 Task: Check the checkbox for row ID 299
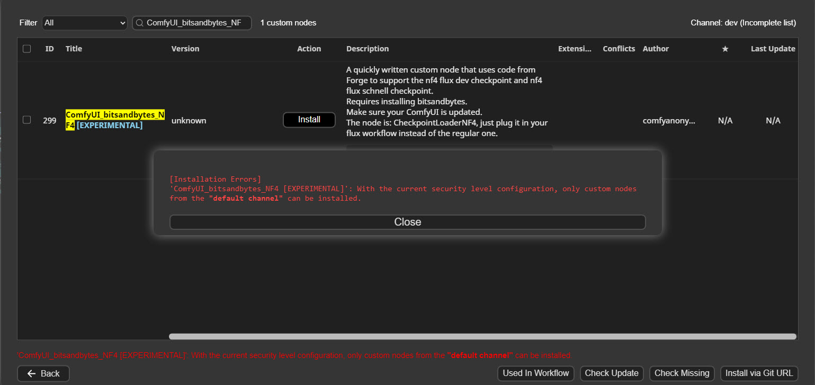[x=27, y=120]
